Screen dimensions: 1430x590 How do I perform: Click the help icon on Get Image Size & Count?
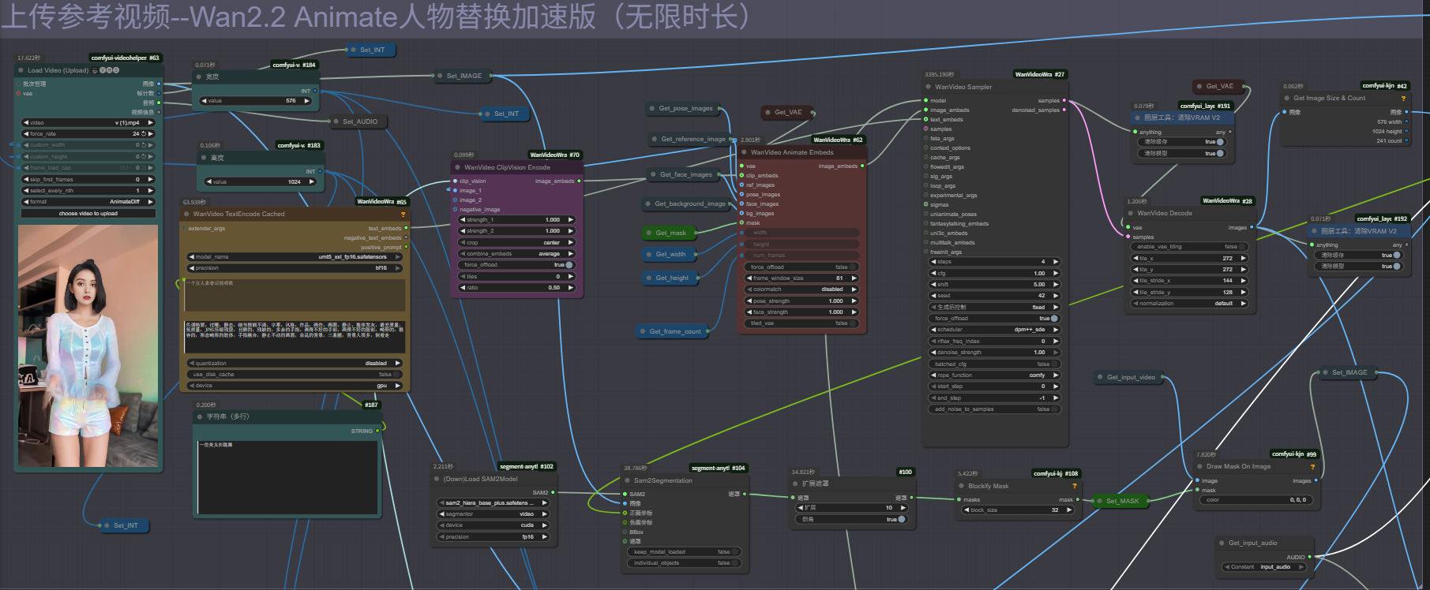(x=1403, y=99)
